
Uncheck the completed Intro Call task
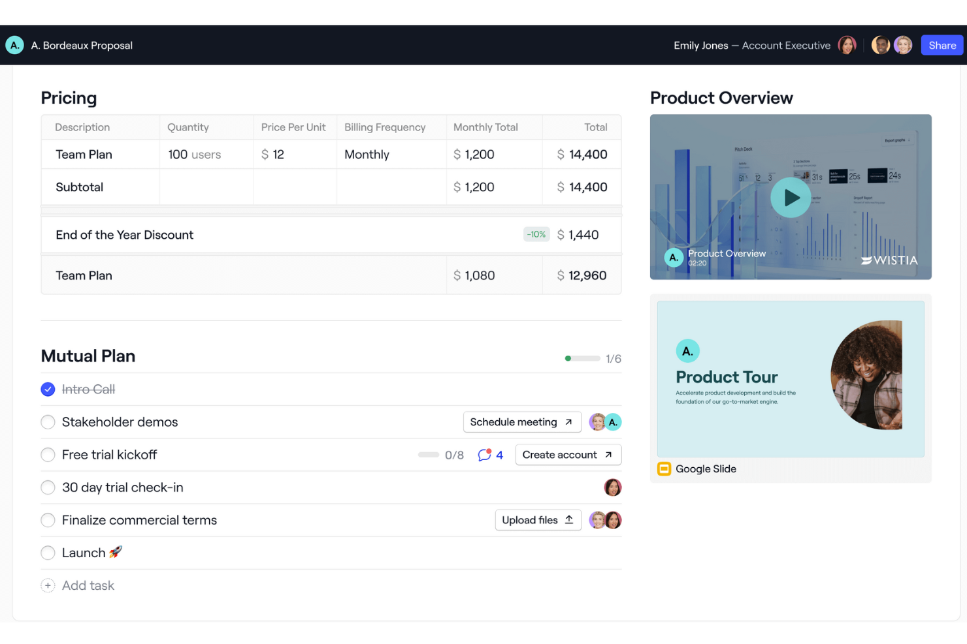coord(48,389)
